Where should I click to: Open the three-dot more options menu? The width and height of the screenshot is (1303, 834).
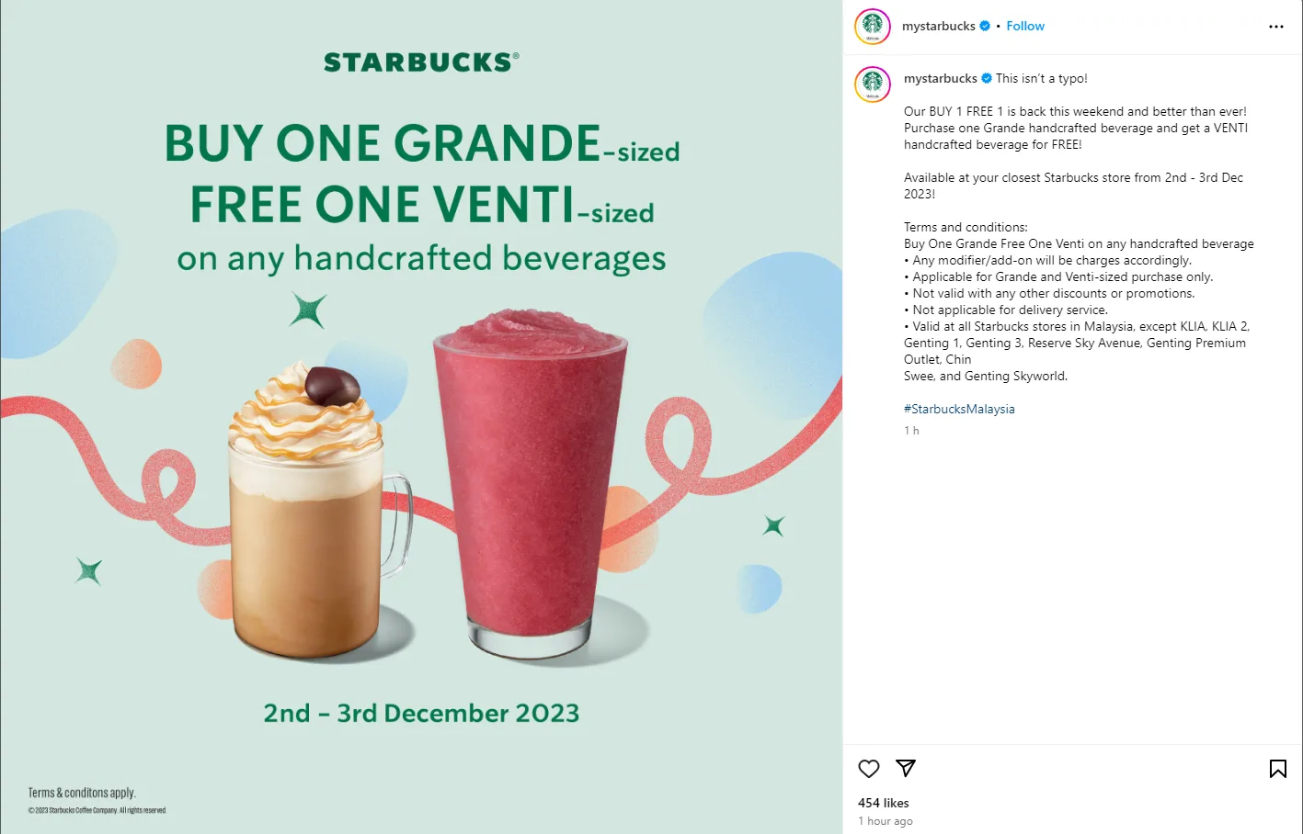(x=1275, y=27)
